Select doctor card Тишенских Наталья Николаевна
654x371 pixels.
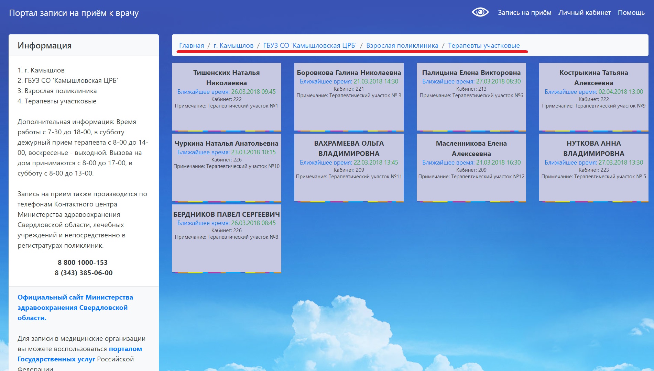[x=226, y=96]
